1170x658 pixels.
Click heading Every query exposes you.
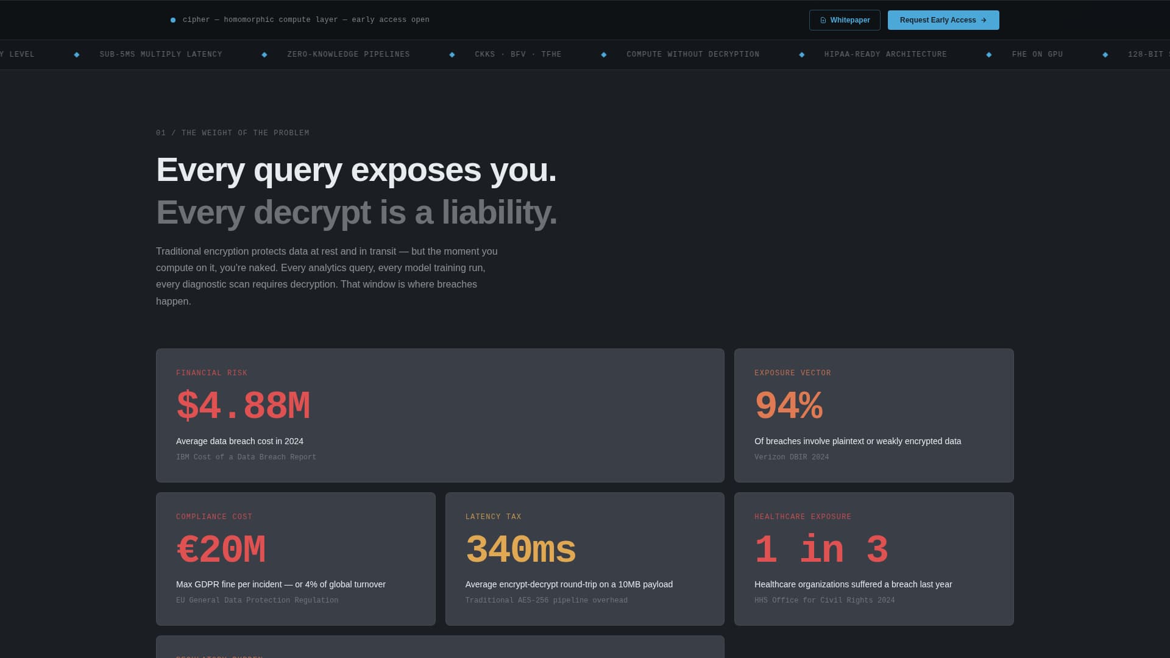pyautogui.click(x=356, y=169)
